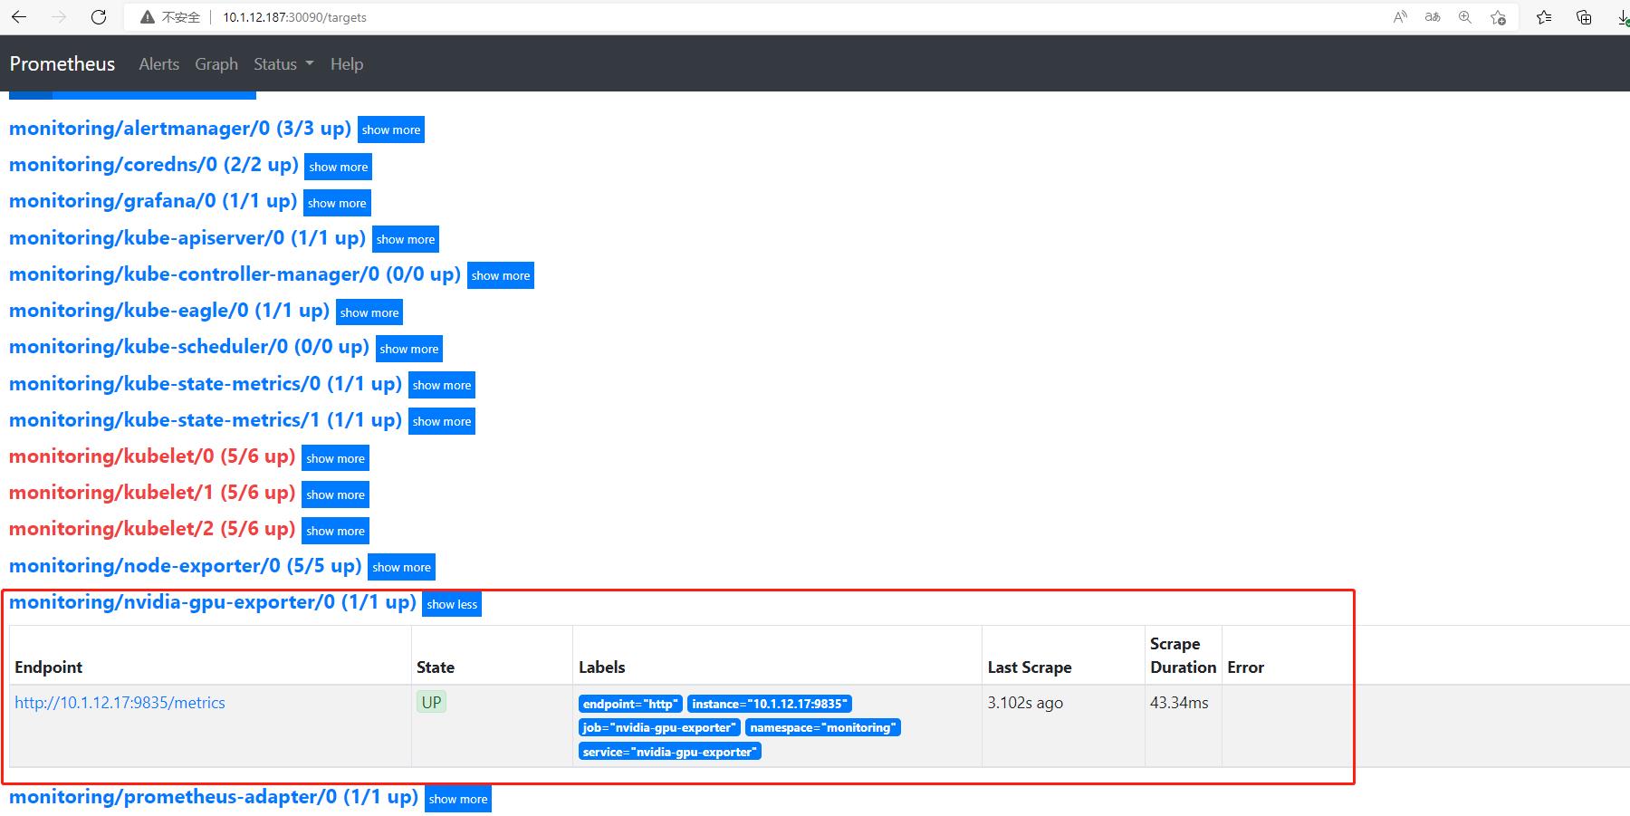This screenshot has height=816, width=1630.
Task: Click red monitoring/kubelet/1 heading link
Action: (x=152, y=493)
